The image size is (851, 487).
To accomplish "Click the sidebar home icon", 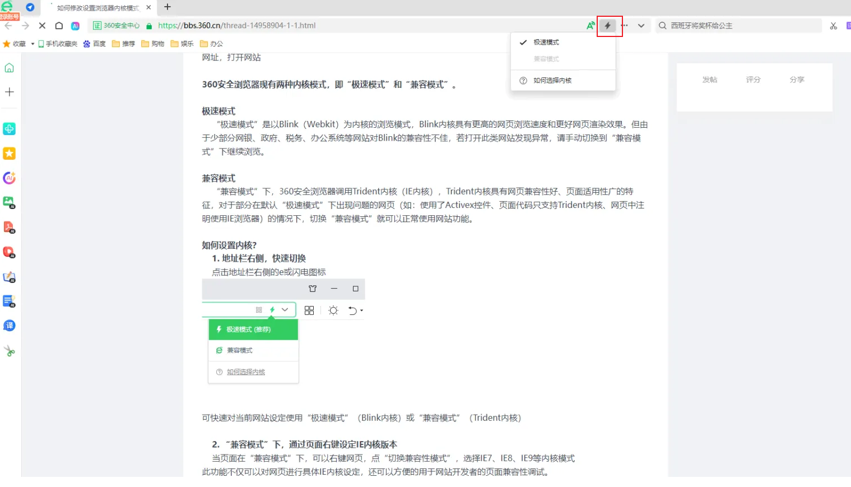I will 10,68.
